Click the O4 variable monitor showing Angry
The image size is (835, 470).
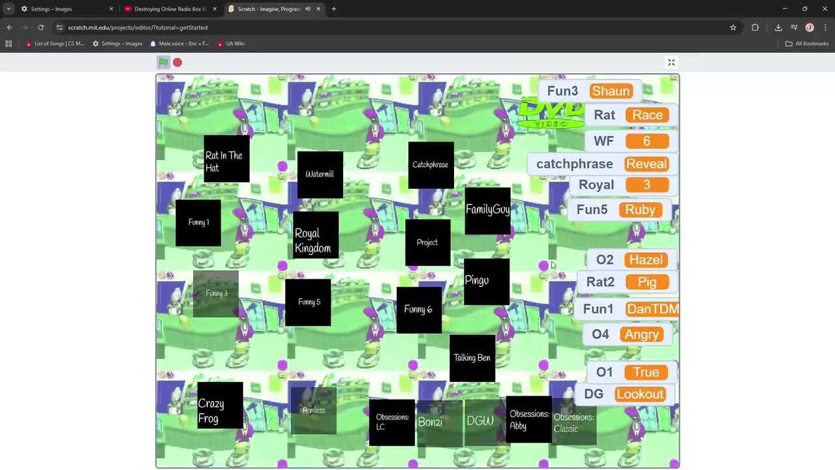click(626, 335)
